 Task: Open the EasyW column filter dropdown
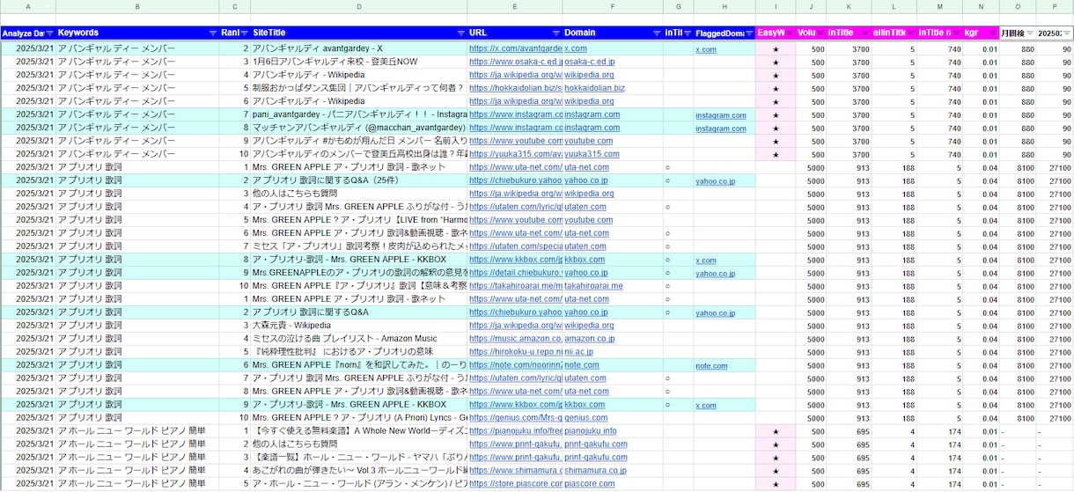(790, 33)
